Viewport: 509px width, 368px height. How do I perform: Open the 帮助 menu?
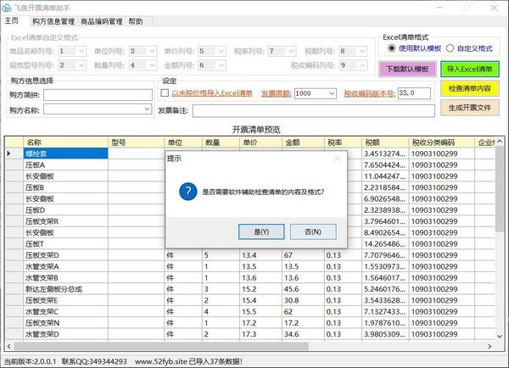point(136,21)
